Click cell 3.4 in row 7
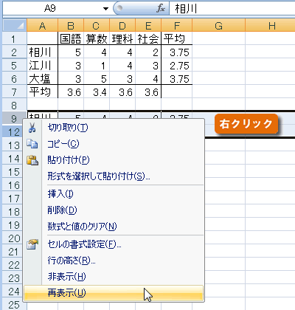 click(97, 92)
